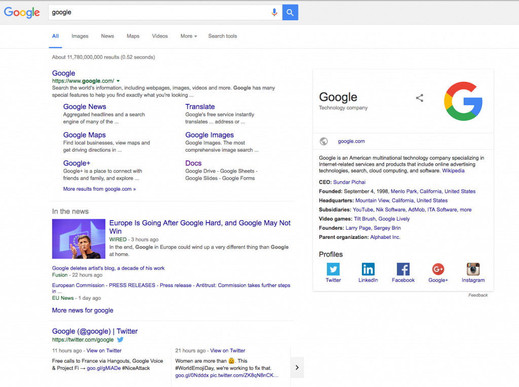Viewport: 519px width, 387px height.
Task: Click founder Larry Page link
Action: 358,228
